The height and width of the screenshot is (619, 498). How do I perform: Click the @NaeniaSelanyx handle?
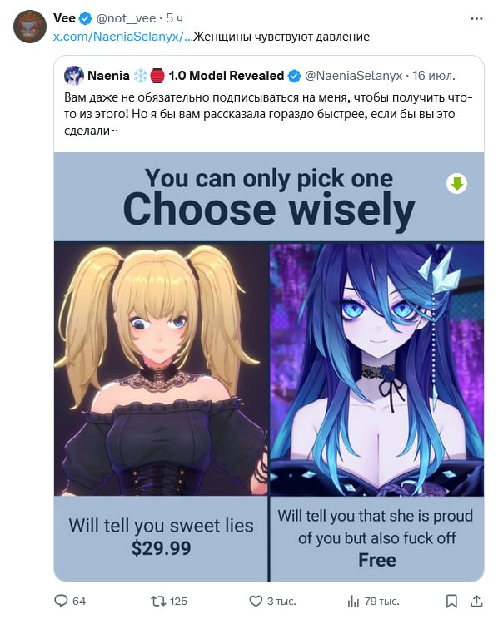tap(353, 76)
